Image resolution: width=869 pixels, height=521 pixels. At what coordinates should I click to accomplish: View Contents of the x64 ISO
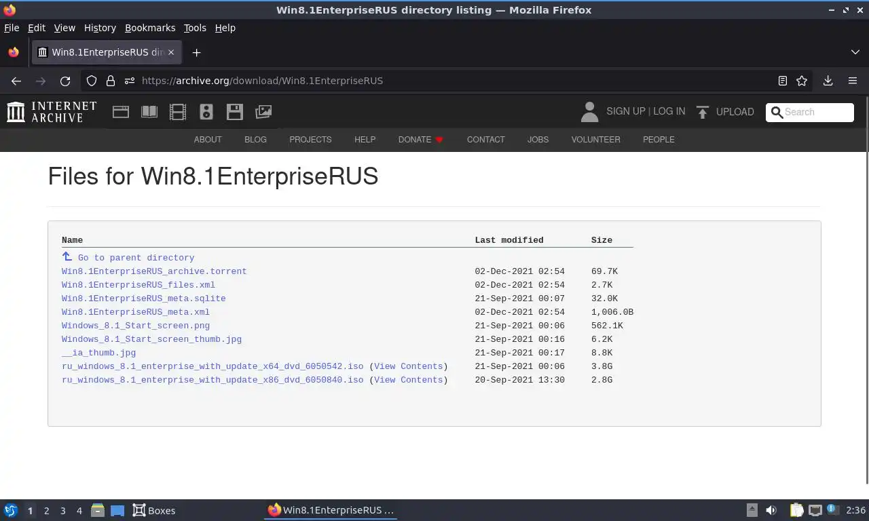click(x=409, y=366)
